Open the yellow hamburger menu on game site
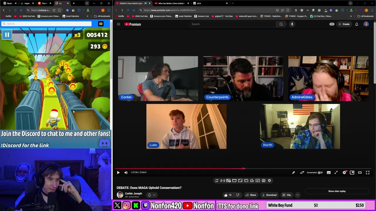 [x=101, y=24]
